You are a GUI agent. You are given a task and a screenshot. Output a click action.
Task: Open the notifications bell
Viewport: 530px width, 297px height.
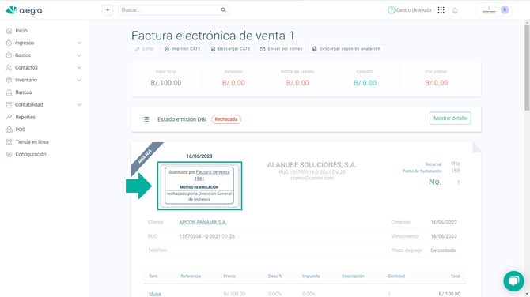[455, 10]
